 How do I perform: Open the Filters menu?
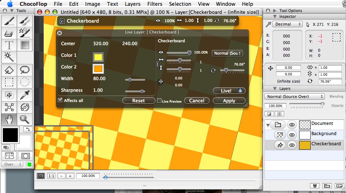coord(155,4)
